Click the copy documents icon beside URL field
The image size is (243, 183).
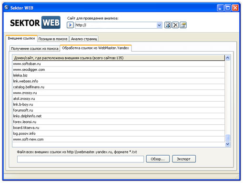[168, 25]
